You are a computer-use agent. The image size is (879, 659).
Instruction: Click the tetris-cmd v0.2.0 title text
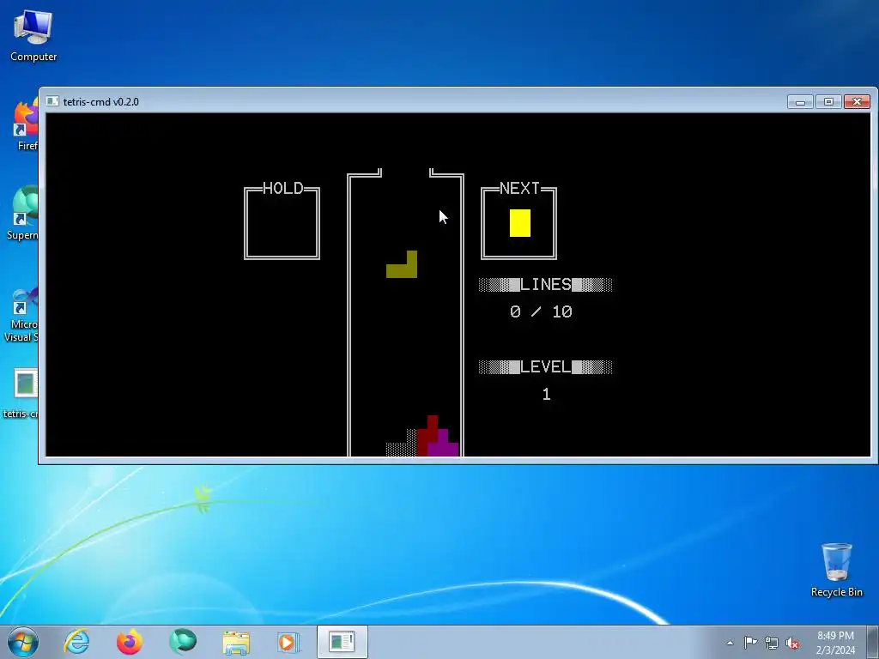point(101,102)
